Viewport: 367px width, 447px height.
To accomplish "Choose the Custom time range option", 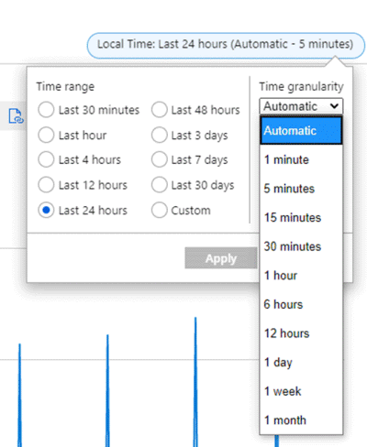I will tap(160, 210).
